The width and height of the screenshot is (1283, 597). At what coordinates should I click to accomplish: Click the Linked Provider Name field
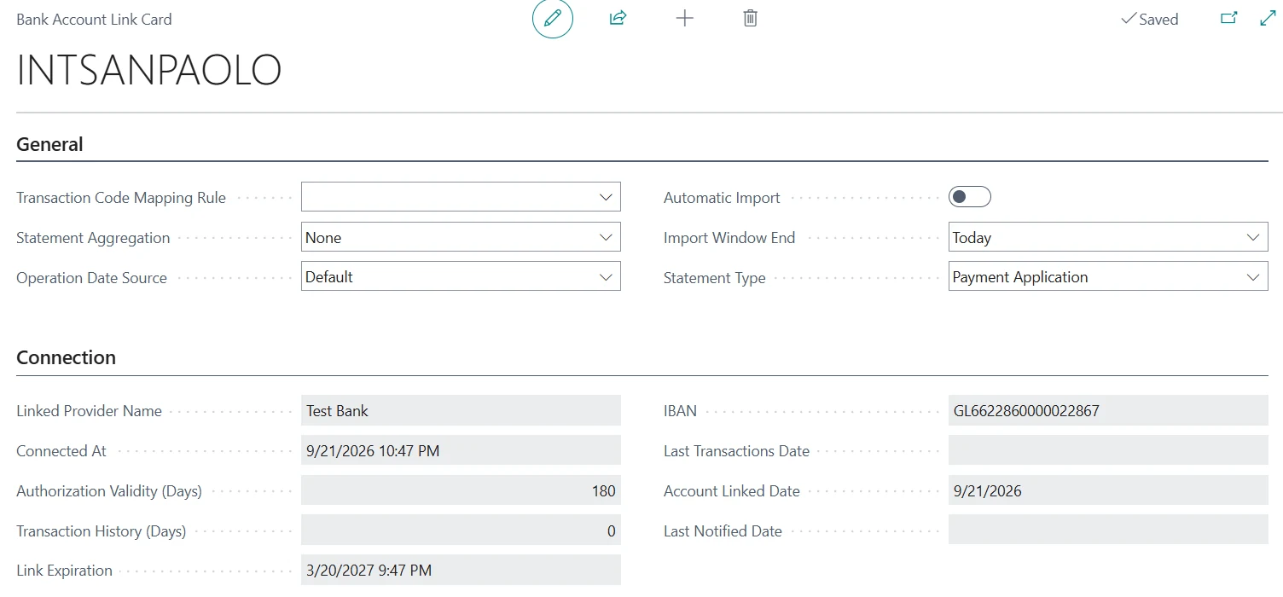coord(461,410)
